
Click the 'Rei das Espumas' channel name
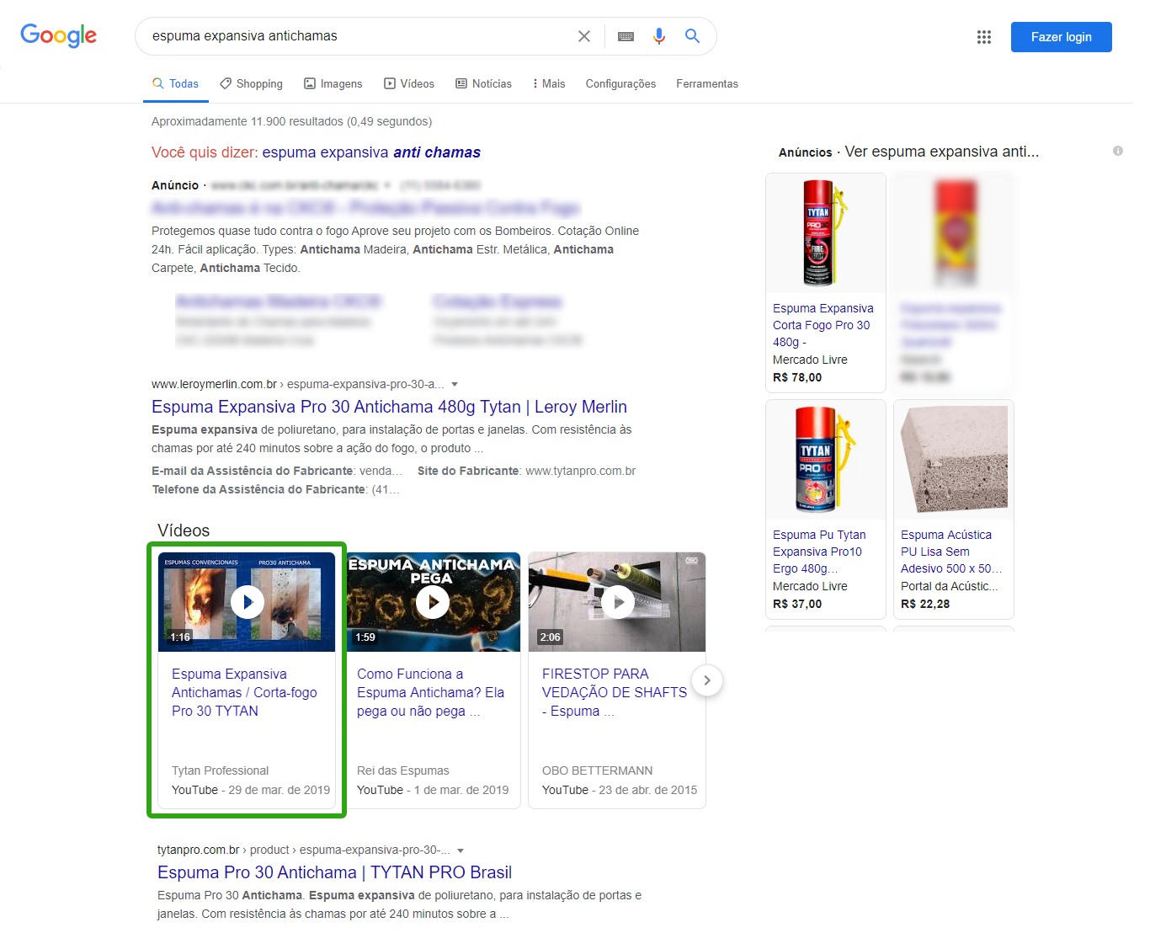pyautogui.click(x=403, y=770)
